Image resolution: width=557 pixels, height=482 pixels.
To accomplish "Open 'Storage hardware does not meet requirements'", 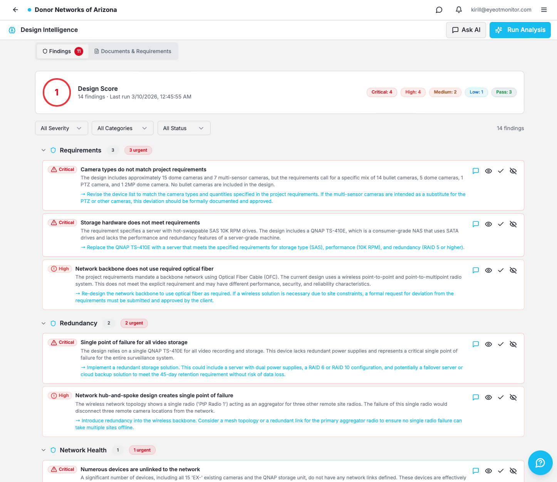I will point(140,223).
